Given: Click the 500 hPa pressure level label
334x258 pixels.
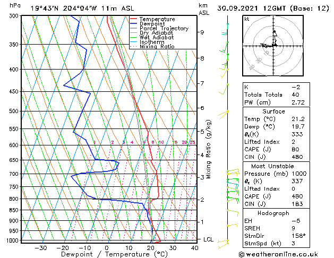Looking at the screenshot, I should [14, 111].
